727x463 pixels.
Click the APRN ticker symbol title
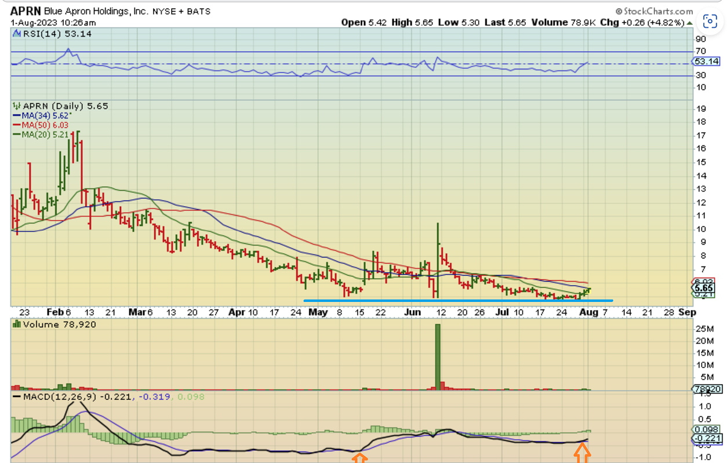pos(26,11)
